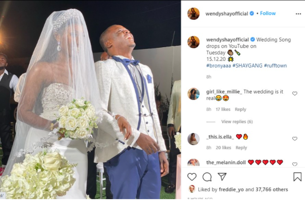Like girl_like_millie_ comment heart
Image resolution: width=305 pixels, height=200 pixels.
pos(295,94)
